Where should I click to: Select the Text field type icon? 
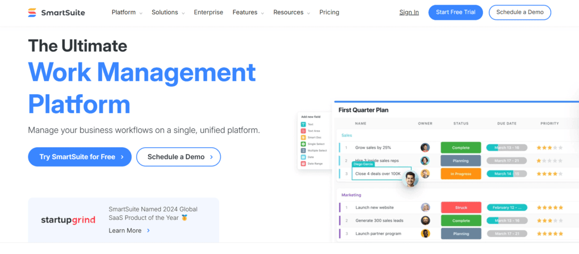click(x=304, y=124)
